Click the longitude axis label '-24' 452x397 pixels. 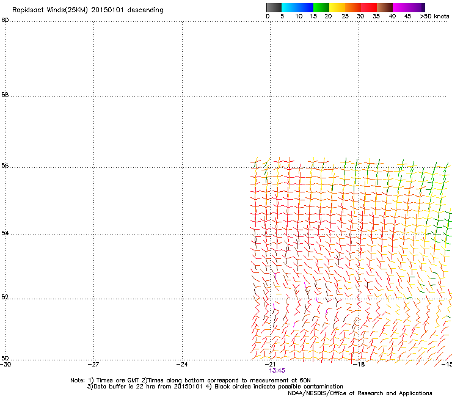click(182, 365)
